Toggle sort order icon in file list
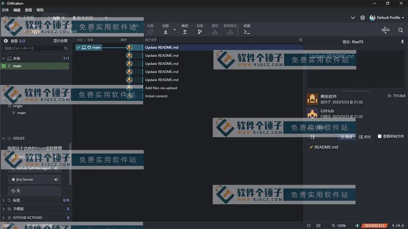 click(312, 137)
